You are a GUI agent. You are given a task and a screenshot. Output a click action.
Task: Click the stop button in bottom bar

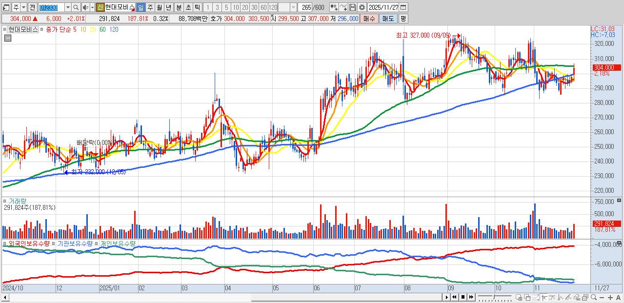pos(463,297)
